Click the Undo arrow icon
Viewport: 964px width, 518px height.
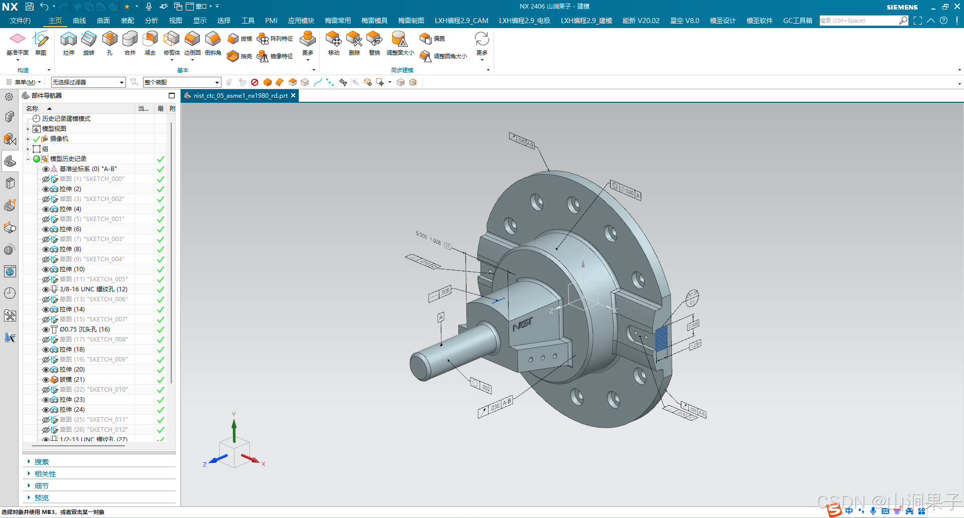click(44, 7)
